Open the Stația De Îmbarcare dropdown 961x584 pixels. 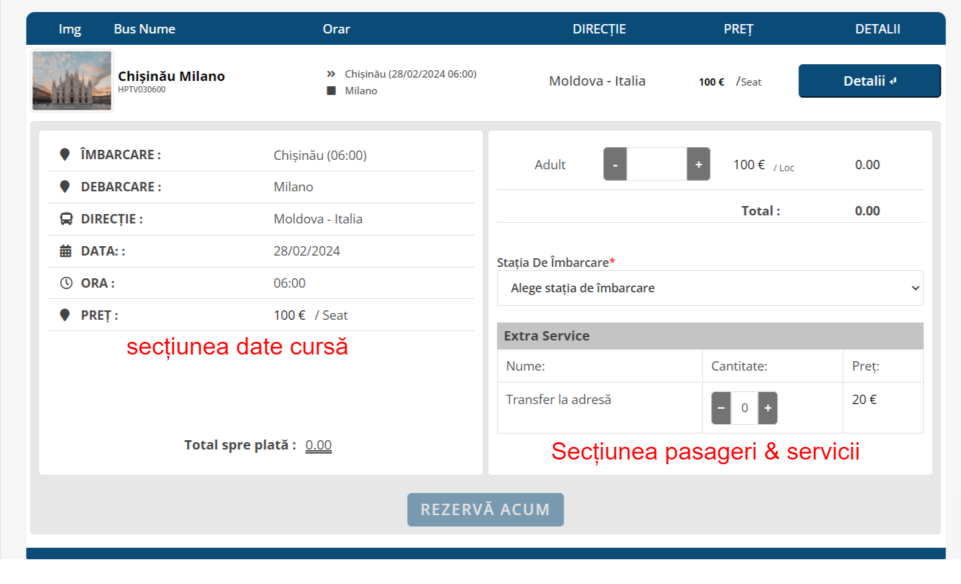[710, 288]
